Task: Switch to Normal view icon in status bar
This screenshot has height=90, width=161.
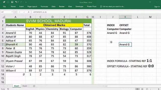Action: [137, 89]
